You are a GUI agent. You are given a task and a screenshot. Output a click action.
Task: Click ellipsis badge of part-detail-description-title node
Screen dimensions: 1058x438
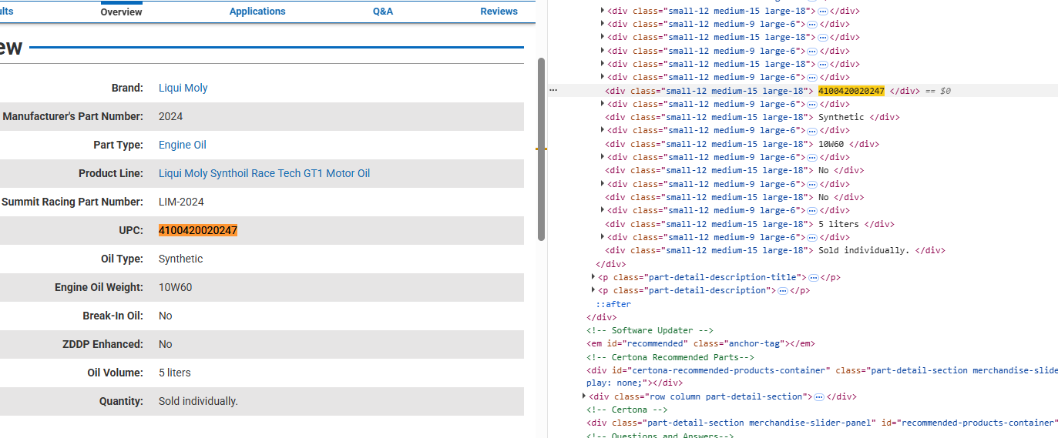(x=813, y=277)
